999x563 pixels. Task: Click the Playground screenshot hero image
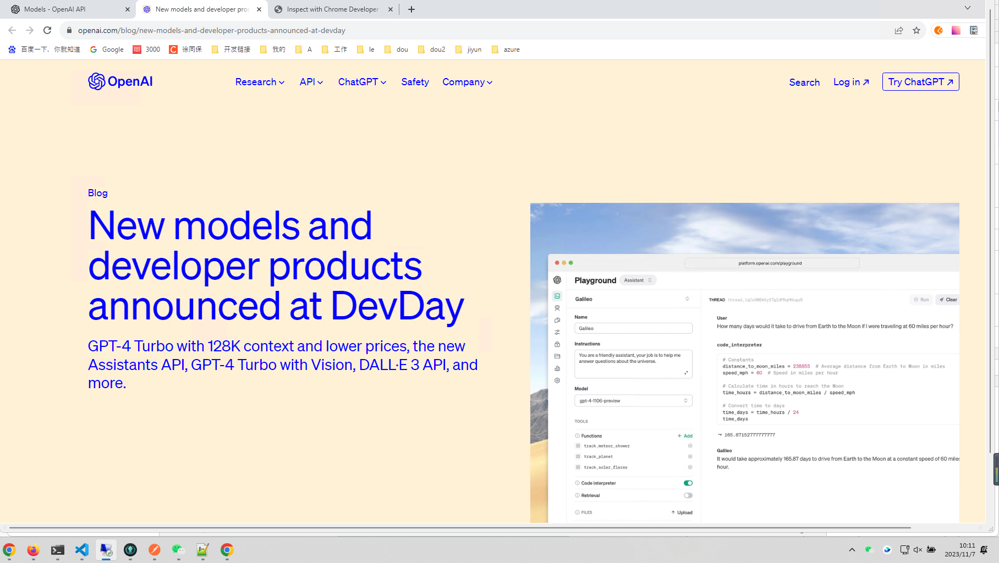745,363
